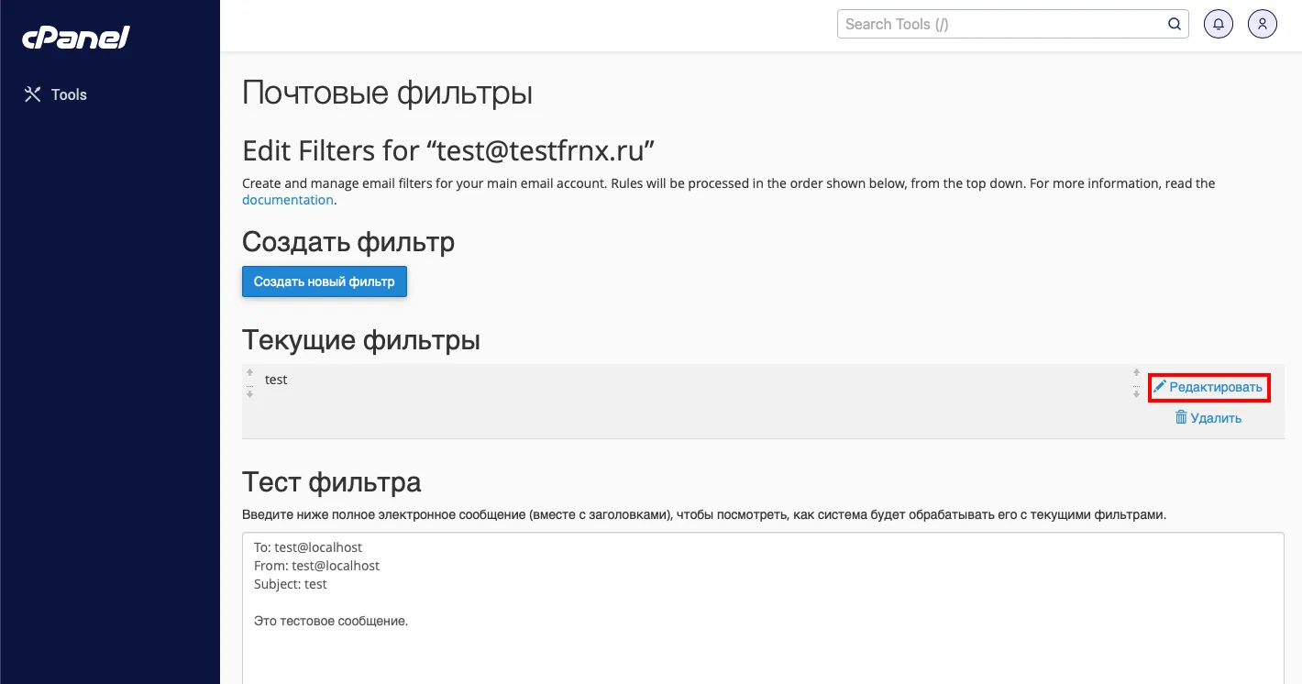Image resolution: width=1302 pixels, height=684 pixels.
Task: Click the magnifier search icon
Action: (x=1175, y=24)
